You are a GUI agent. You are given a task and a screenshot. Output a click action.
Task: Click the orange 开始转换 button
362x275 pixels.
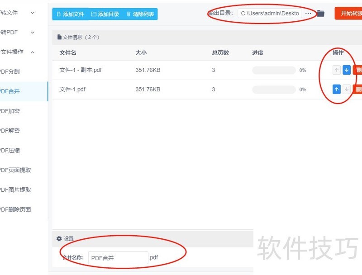351,13
